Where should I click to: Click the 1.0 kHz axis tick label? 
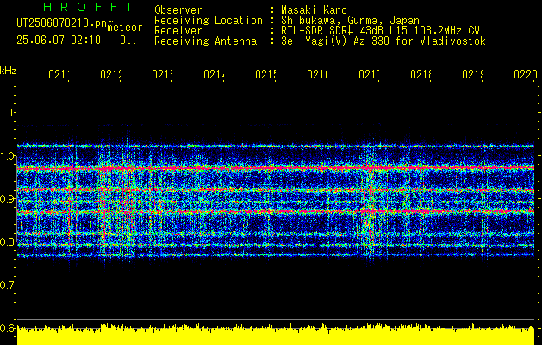[x=8, y=156]
